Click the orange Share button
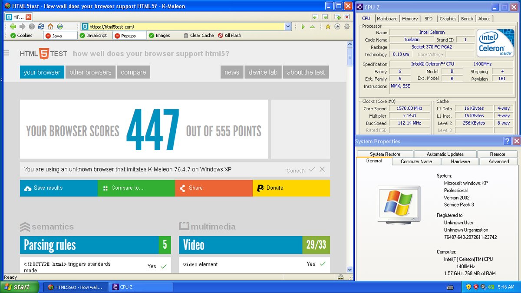 [x=214, y=188]
